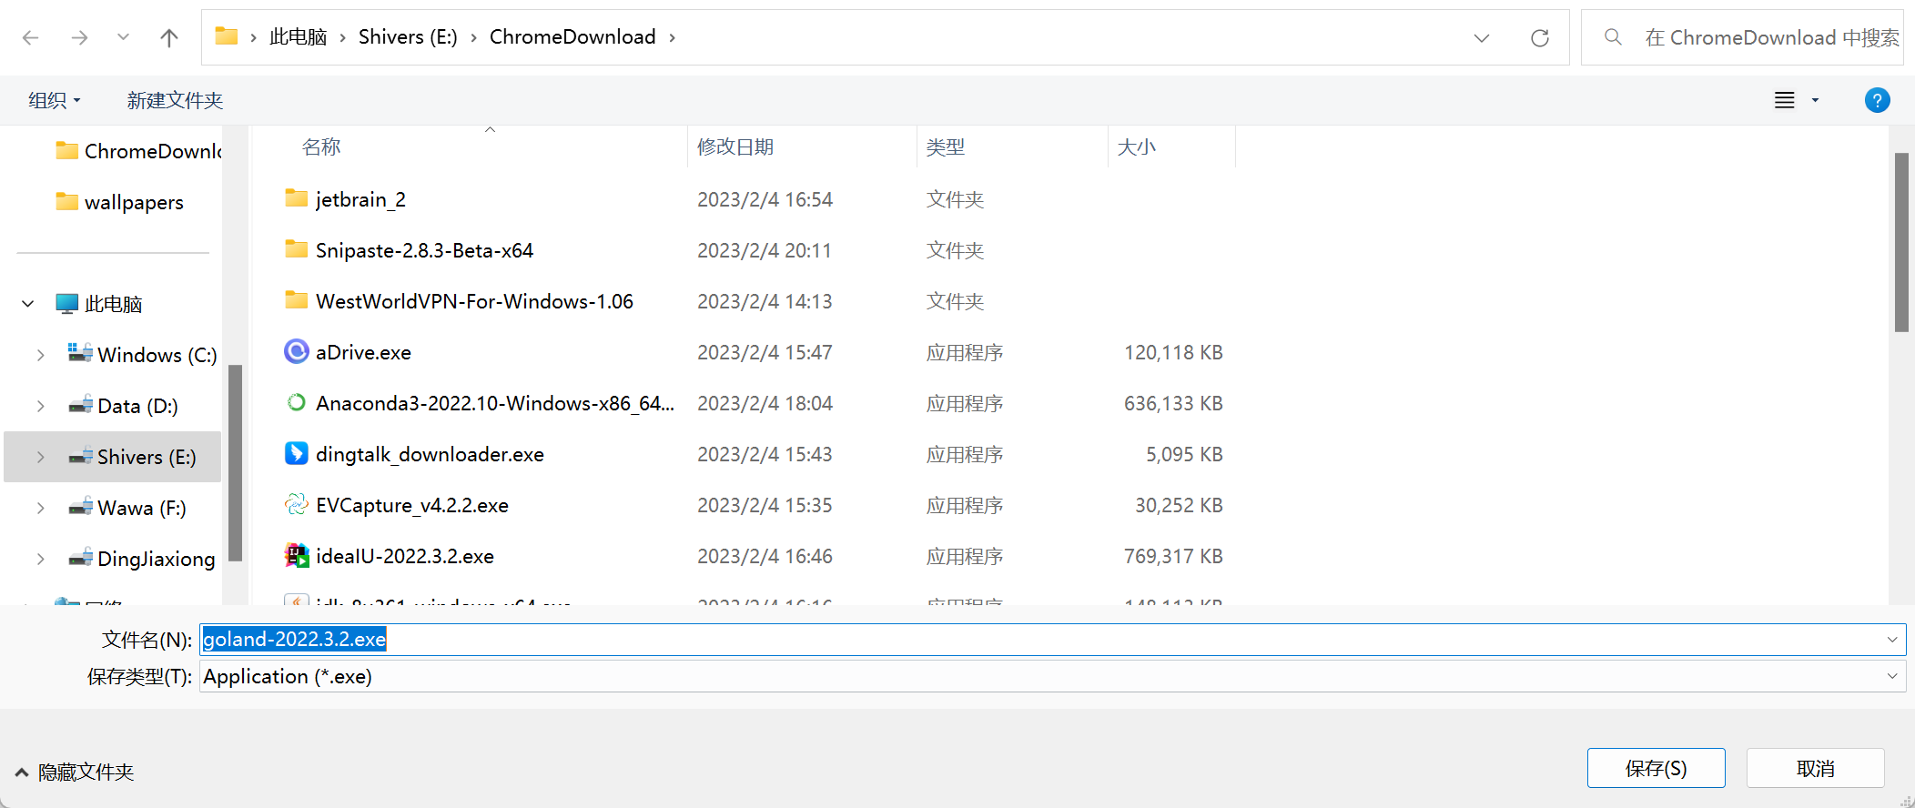Screen dimensions: 1915x808
Task: Collapse the folder pane via 隐藏文件夹
Action: click(75, 773)
